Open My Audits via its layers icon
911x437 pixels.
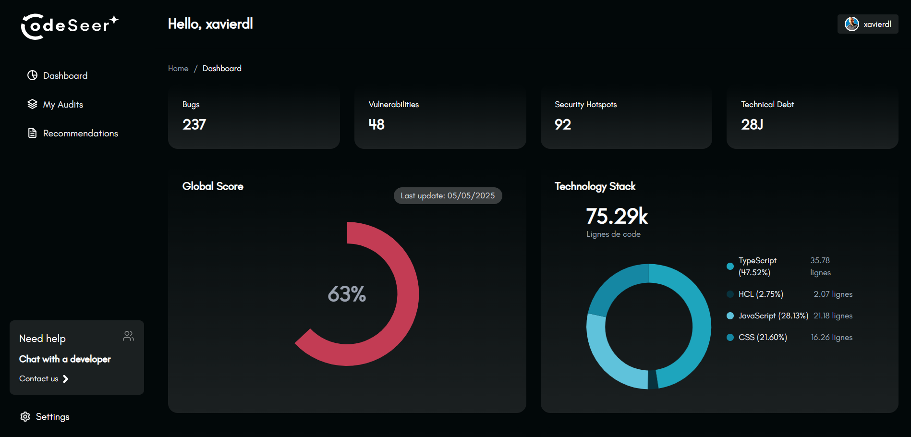point(32,104)
